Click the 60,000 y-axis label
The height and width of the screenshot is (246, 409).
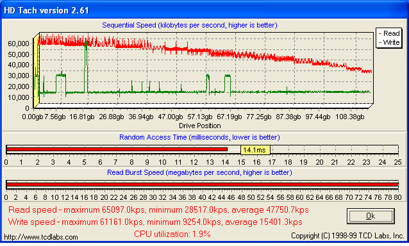[x=19, y=44]
